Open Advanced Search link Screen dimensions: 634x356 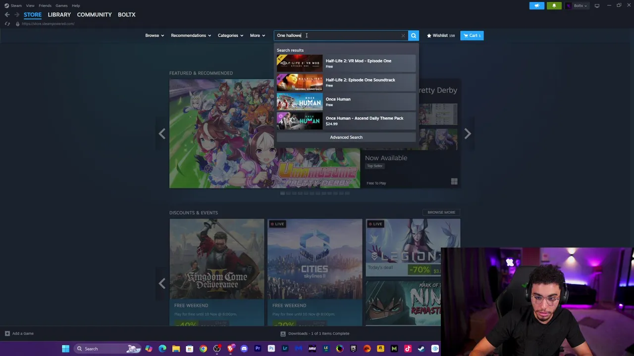[x=346, y=137]
